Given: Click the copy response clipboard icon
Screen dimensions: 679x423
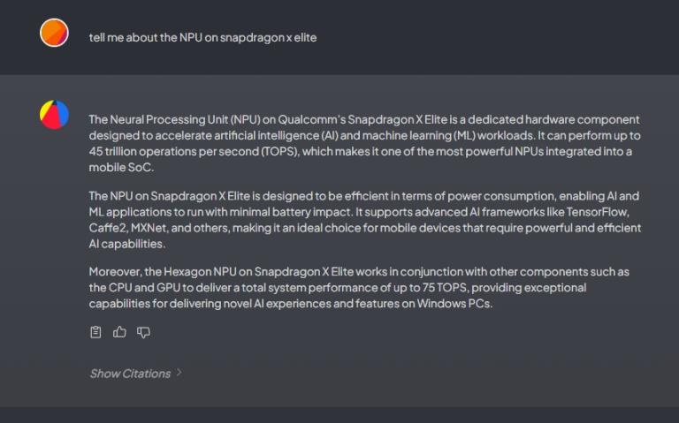Looking at the screenshot, I should tap(96, 332).
